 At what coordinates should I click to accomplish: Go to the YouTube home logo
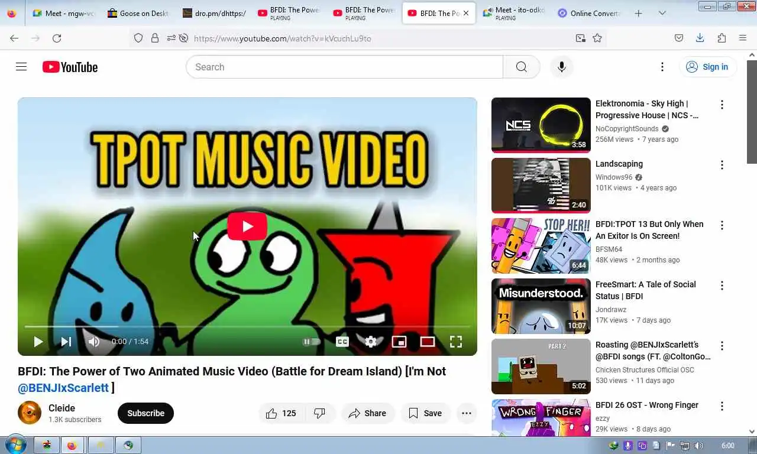(70, 67)
